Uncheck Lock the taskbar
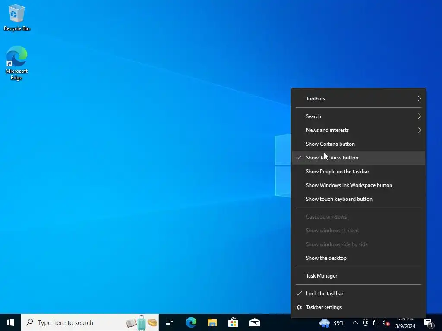Screen dimensions: 442x331 point(359,294)
